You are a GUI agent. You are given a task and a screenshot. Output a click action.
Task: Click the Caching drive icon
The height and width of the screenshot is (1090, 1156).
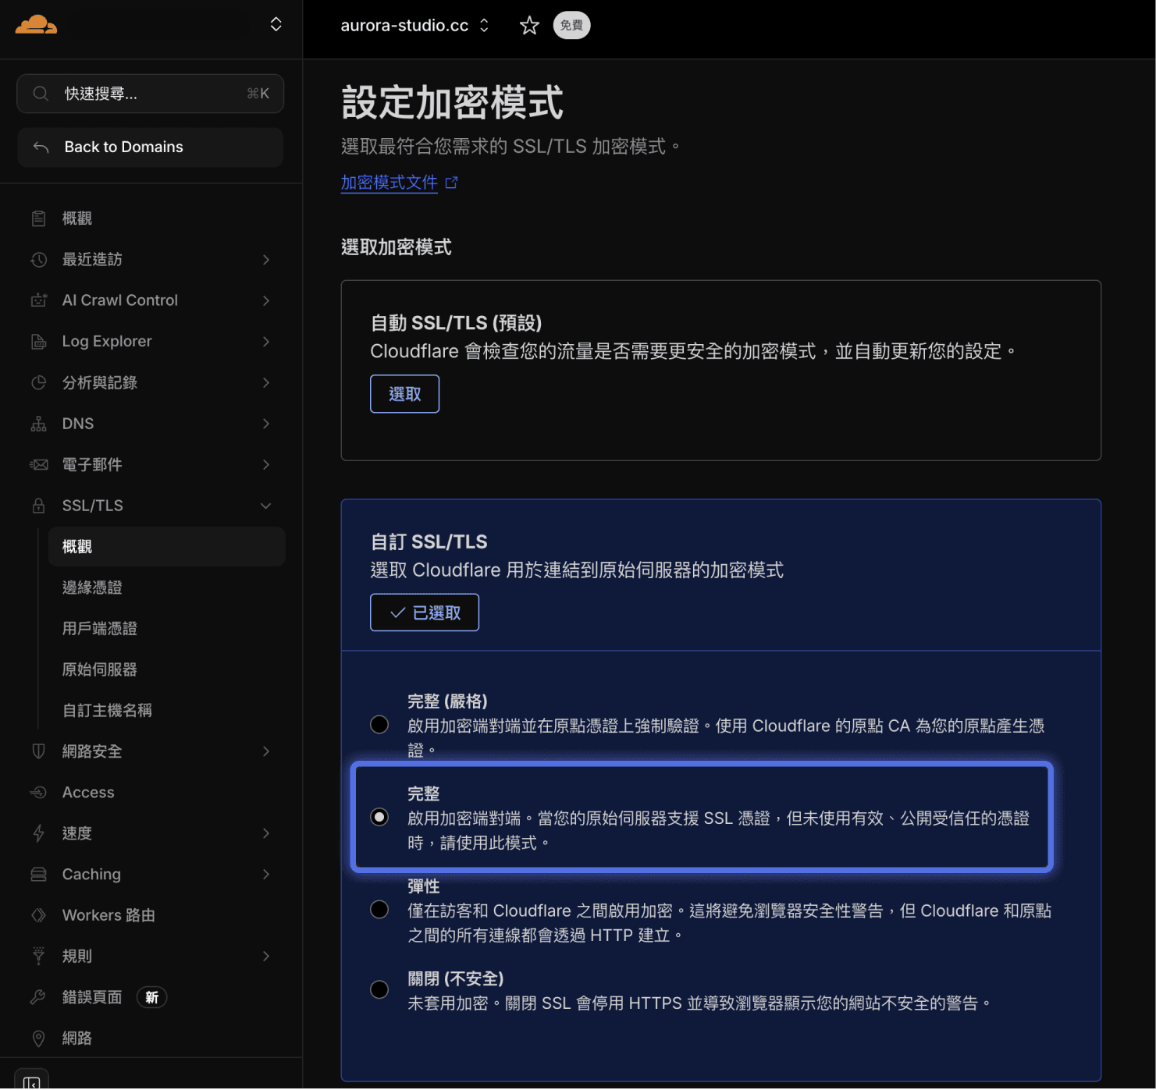click(38, 874)
